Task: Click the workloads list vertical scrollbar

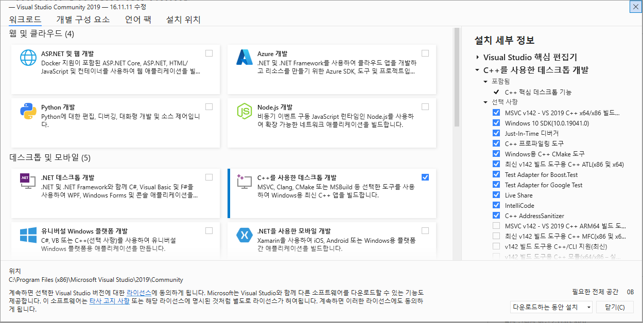Action: (456, 77)
